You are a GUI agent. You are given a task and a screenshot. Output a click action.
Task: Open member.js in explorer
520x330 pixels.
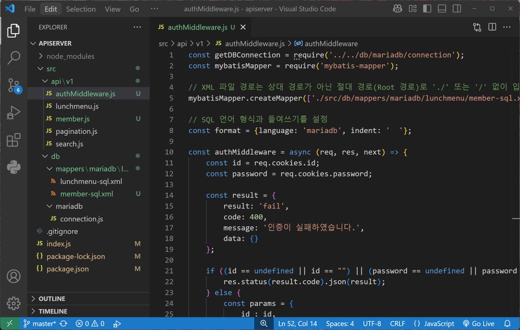(x=89, y=119)
